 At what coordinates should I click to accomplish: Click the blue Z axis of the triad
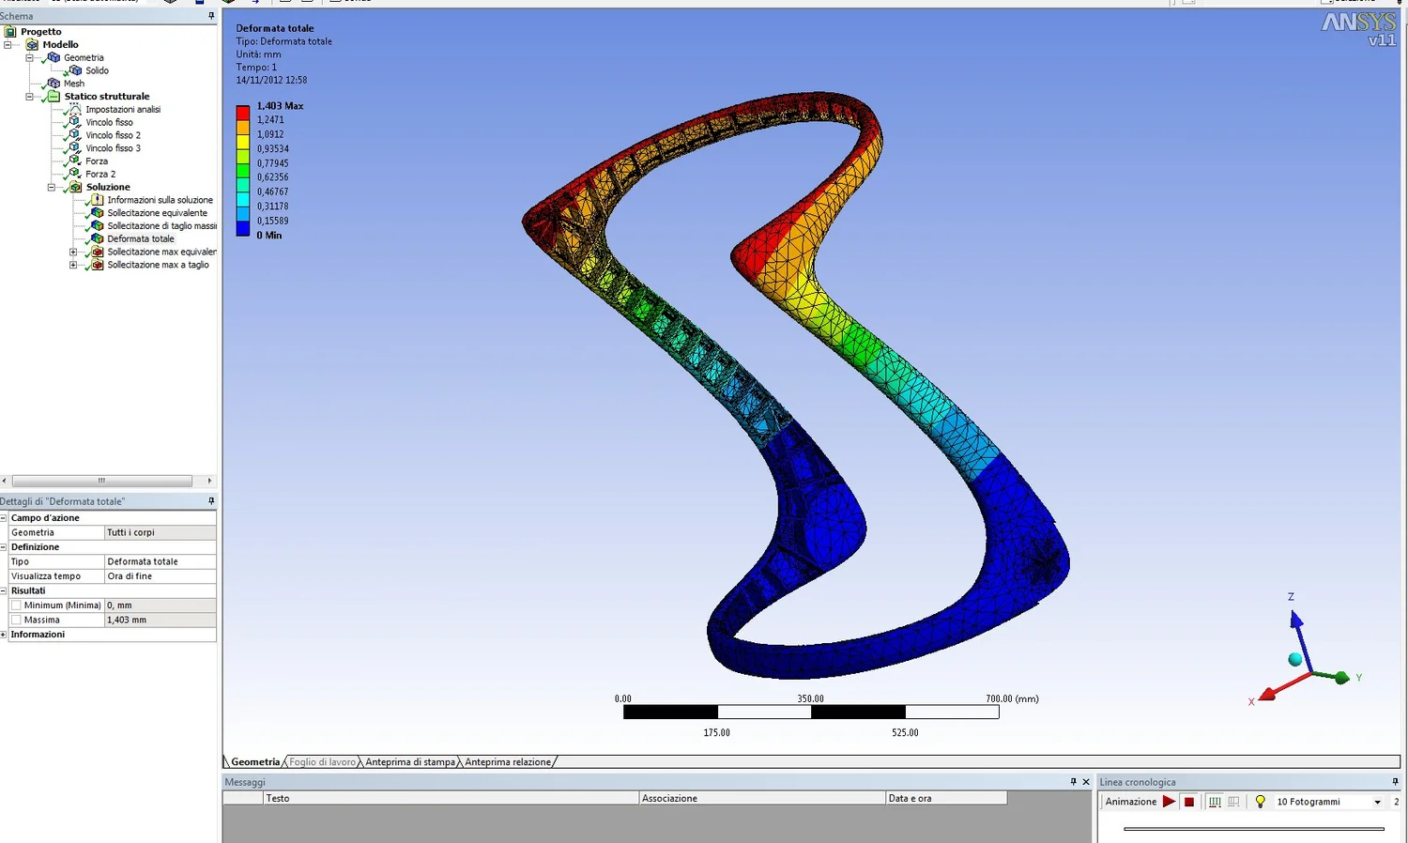coord(1295,623)
